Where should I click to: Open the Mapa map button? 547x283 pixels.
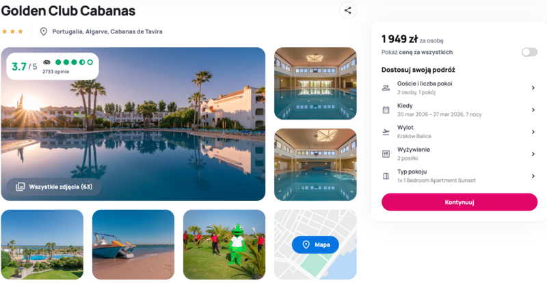click(315, 245)
